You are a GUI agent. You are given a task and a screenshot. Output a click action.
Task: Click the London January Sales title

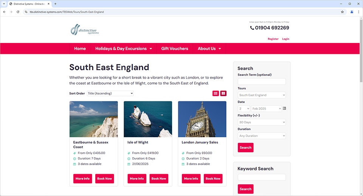tap(200, 142)
